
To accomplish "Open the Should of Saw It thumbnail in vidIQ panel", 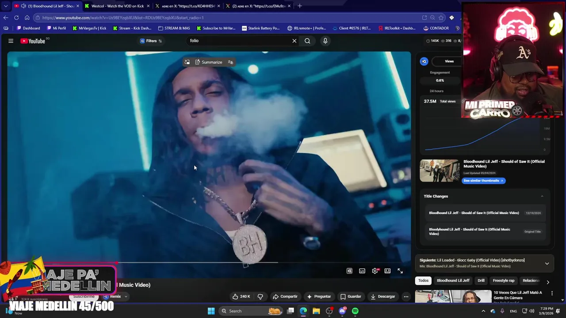I will tap(440, 170).
